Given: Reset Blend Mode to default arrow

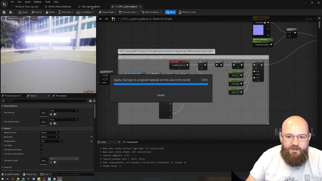Looking at the screenshot, I should point(92,137).
